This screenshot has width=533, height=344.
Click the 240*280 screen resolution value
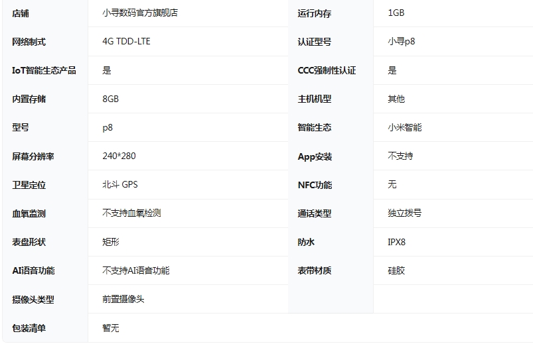pyautogui.click(x=119, y=156)
